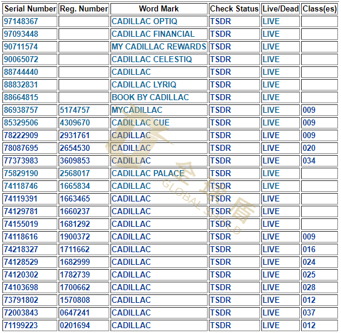Open registration number 5174757
341x333 pixels.
click(x=75, y=110)
